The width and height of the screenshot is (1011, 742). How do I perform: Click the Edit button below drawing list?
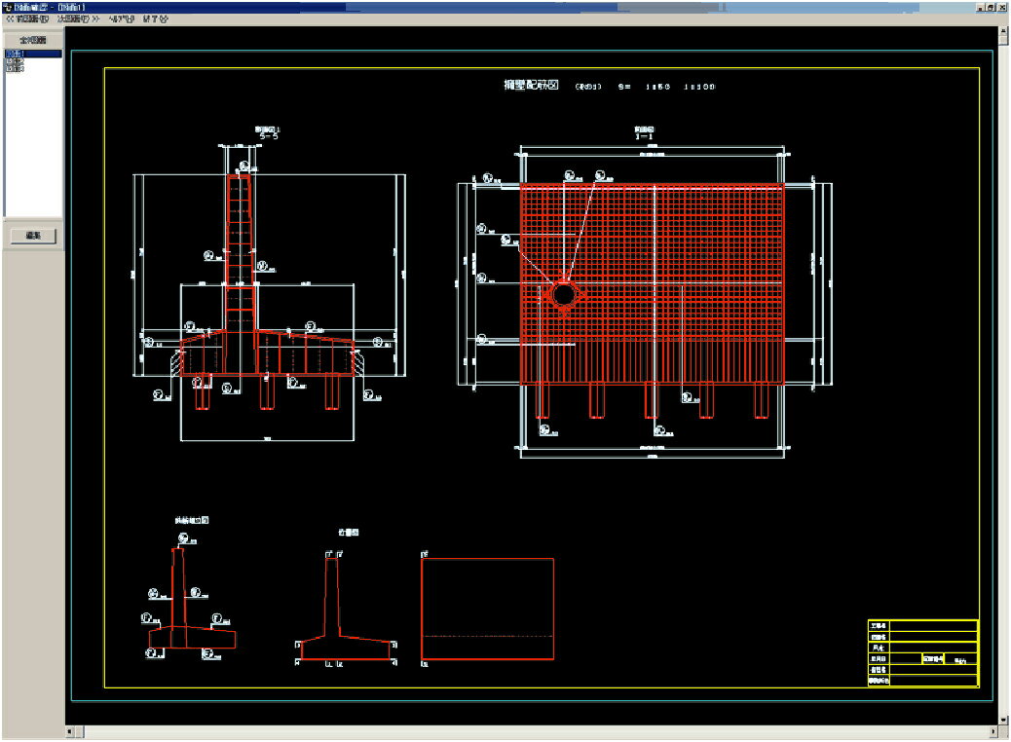pyautogui.click(x=33, y=236)
